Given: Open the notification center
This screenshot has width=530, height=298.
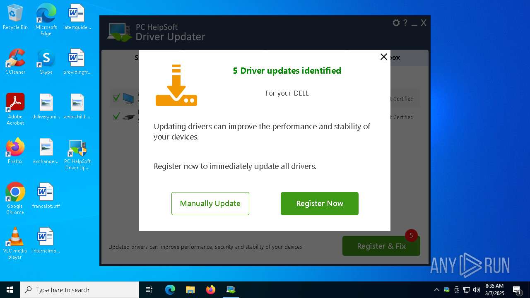Looking at the screenshot, I should click(x=517, y=290).
